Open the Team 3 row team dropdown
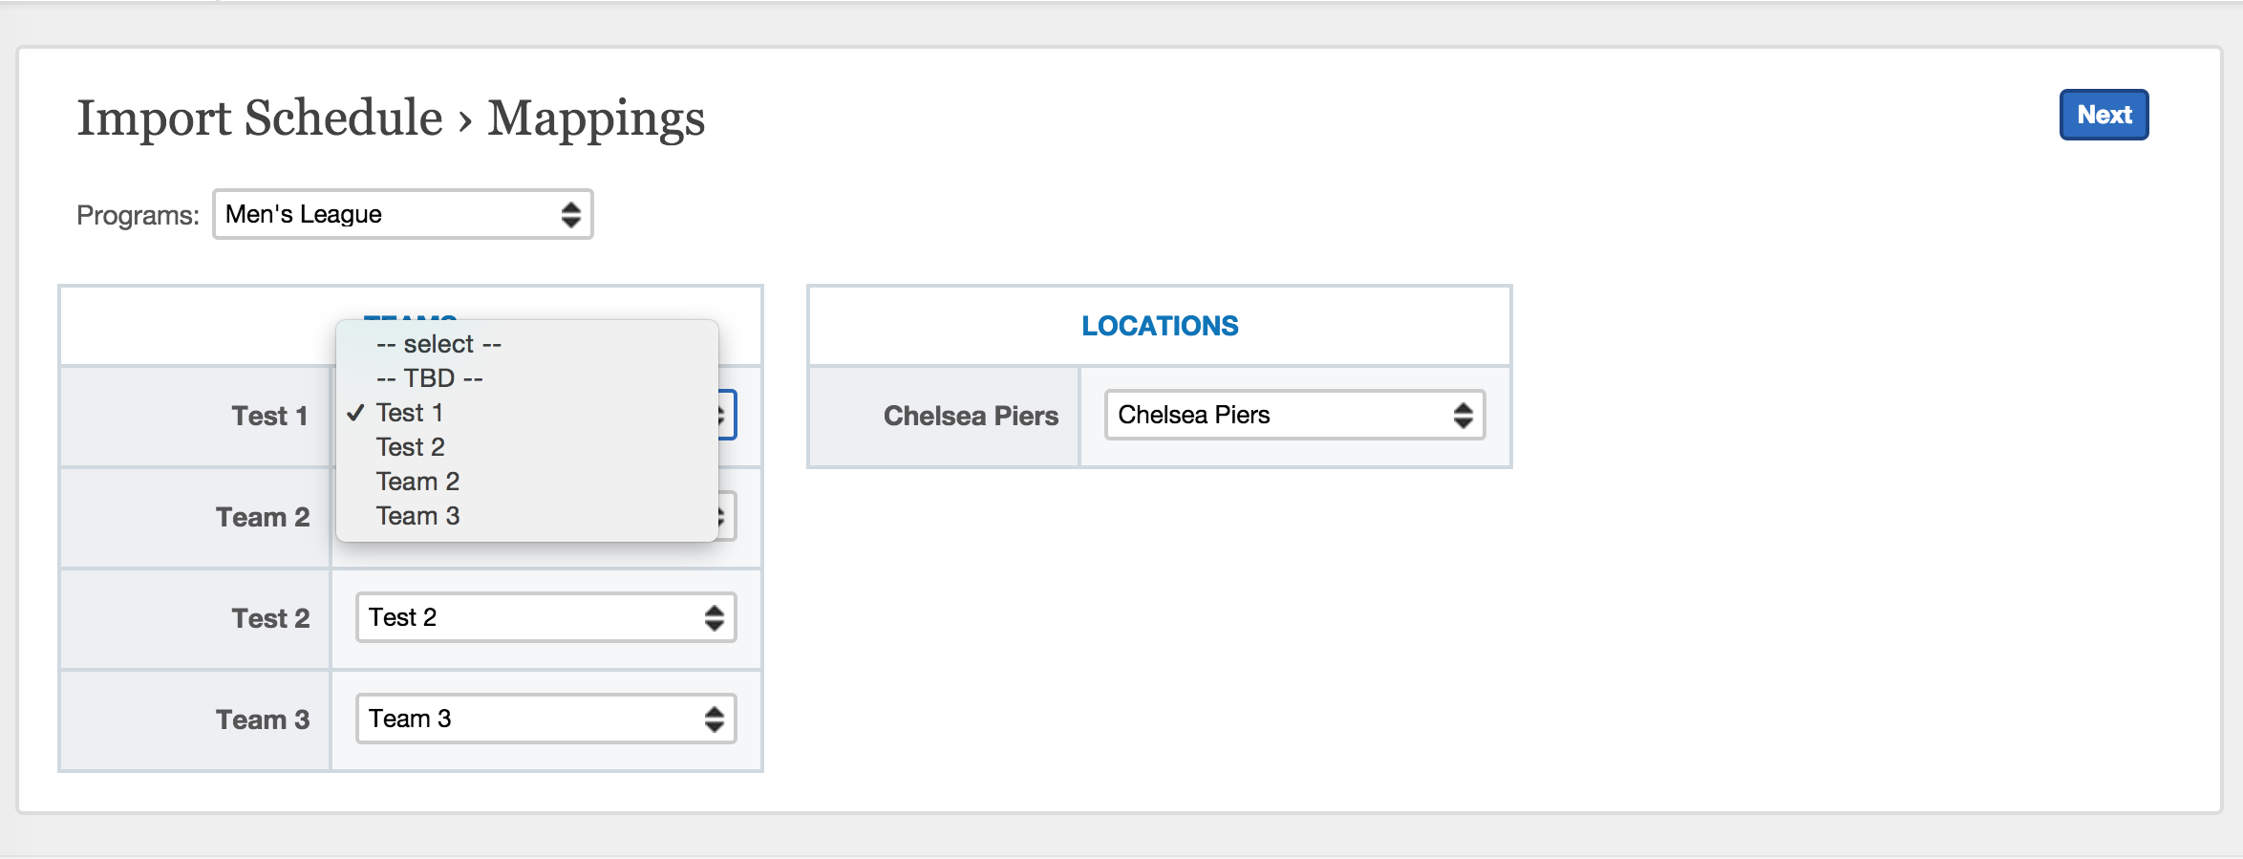 545,719
